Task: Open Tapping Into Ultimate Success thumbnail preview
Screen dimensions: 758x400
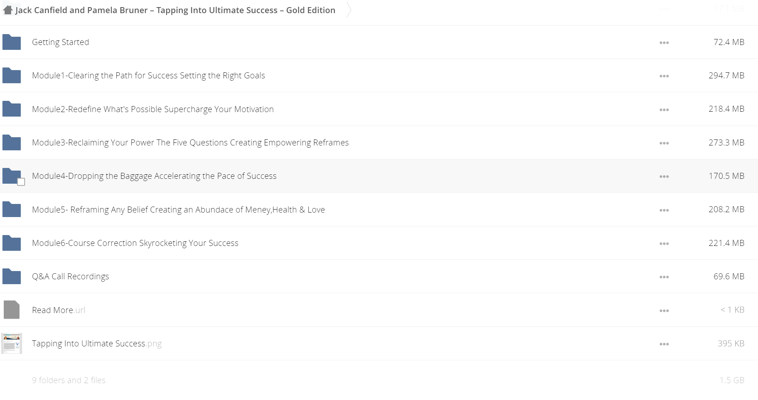Action: (12, 343)
